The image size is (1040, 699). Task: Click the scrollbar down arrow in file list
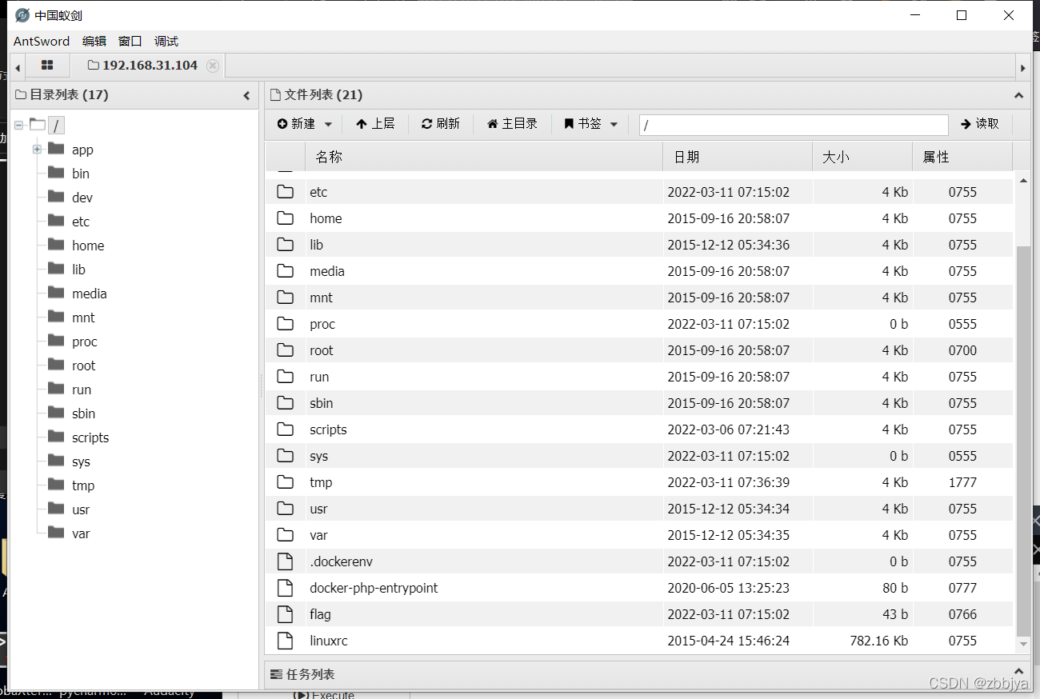[x=1023, y=644]
